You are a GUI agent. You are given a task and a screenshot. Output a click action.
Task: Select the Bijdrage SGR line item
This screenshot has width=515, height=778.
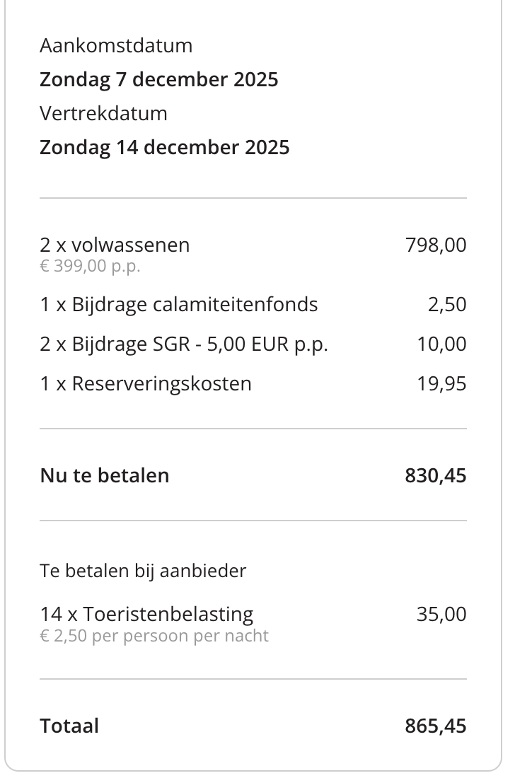click(184, 344)
